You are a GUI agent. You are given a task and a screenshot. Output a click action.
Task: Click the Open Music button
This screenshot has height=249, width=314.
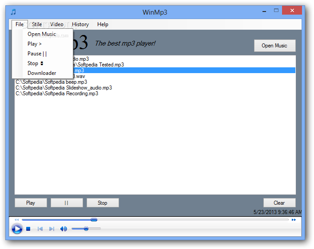275,46
